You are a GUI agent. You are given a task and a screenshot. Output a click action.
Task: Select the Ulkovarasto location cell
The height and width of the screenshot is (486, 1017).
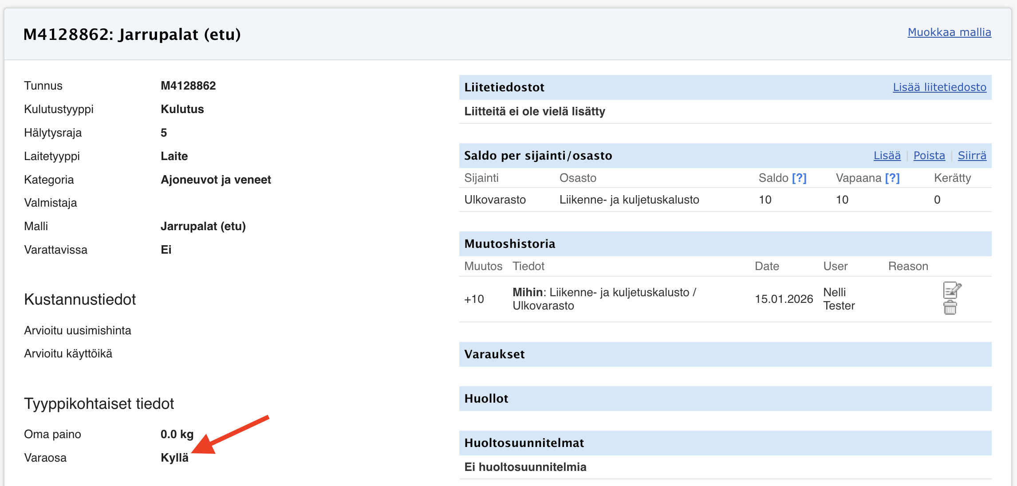pyautogui.click(x=495, y=200)
